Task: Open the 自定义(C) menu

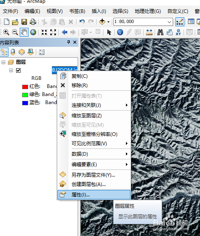Action: point(178,11)
